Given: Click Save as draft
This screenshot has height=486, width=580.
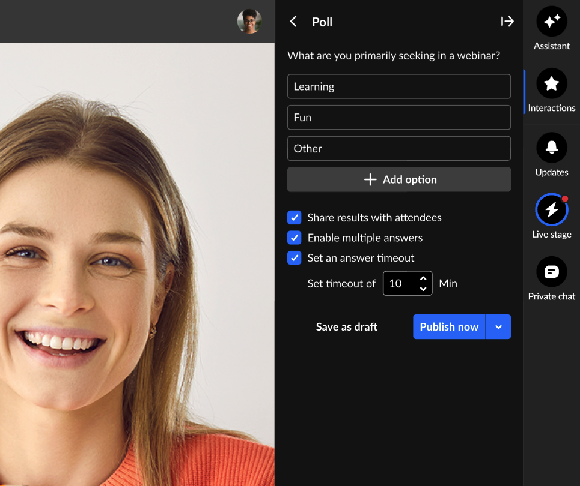Looking at the screenshot, I should 347,327.
